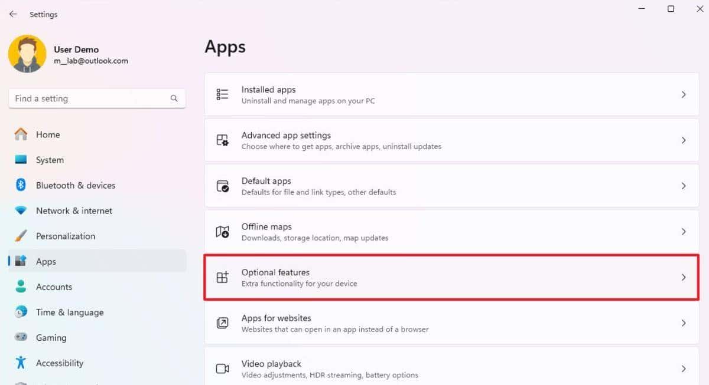Screen dimensions: 709x385
Task: Expand the Optional features chevron
Action: (684, 277)
